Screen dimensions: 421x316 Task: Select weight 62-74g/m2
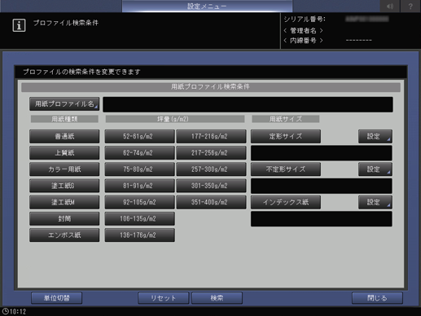(139, 153)
